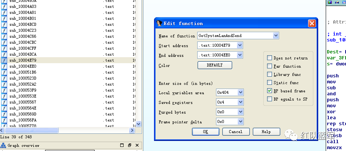The image size is (346, 151).
Task: Click the function icon beside sub_10004BCD
Action: click(4, 24)
